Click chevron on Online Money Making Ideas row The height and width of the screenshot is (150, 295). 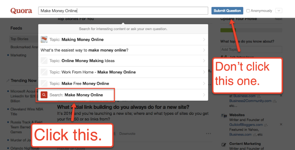pyautogui.click(x=204, y=61)
